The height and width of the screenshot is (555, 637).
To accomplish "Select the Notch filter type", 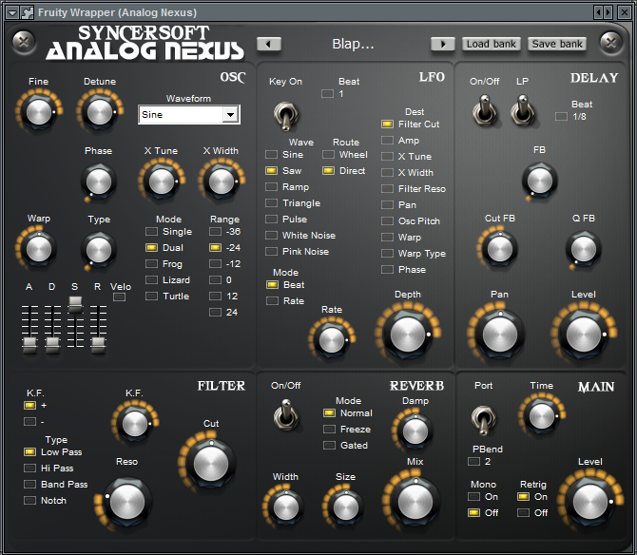I will coord(45,501).
